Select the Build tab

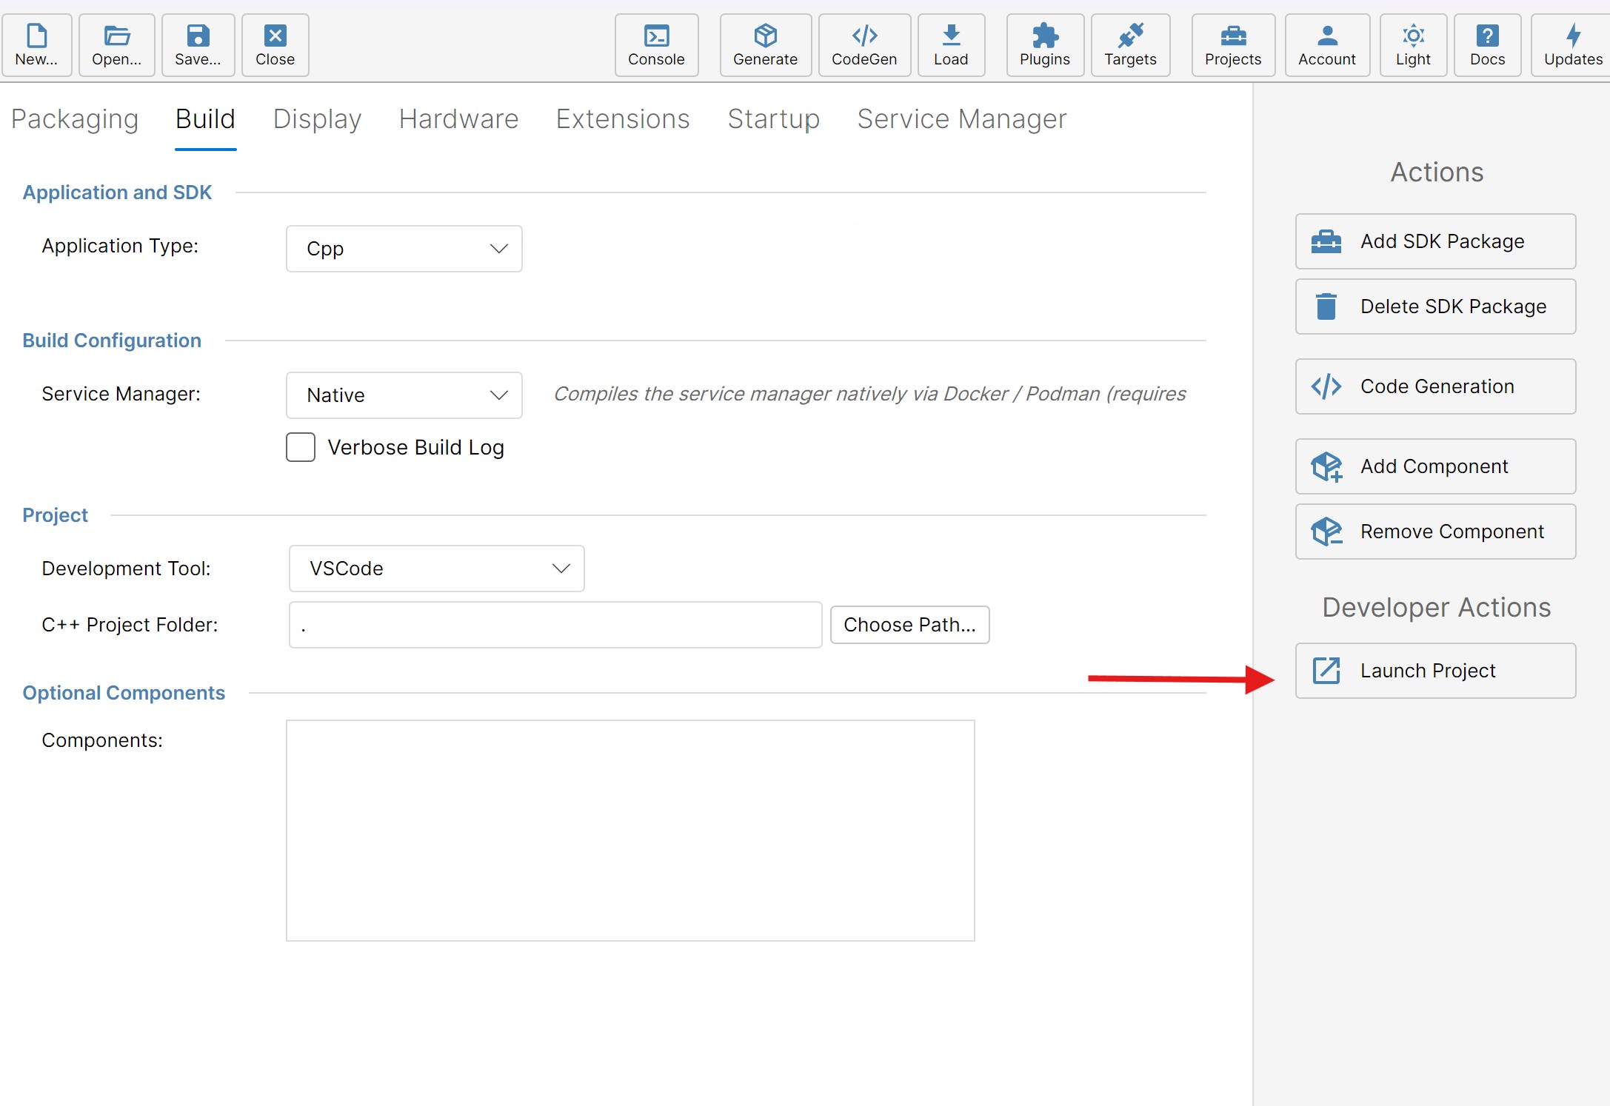[x=205, y=119]
